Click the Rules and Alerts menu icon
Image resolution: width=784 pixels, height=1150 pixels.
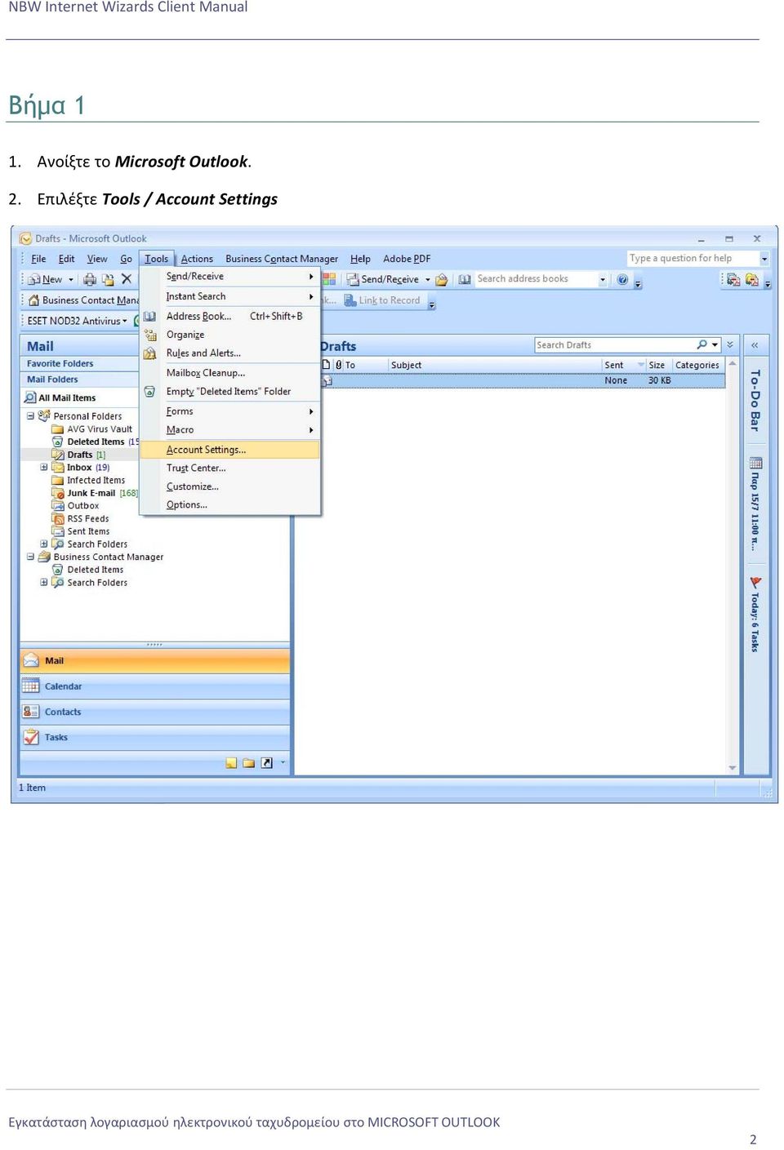click(150, 353)
